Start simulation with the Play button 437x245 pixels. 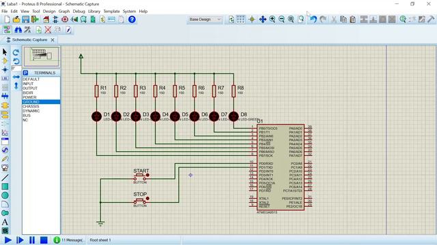[x=8, y=240]
